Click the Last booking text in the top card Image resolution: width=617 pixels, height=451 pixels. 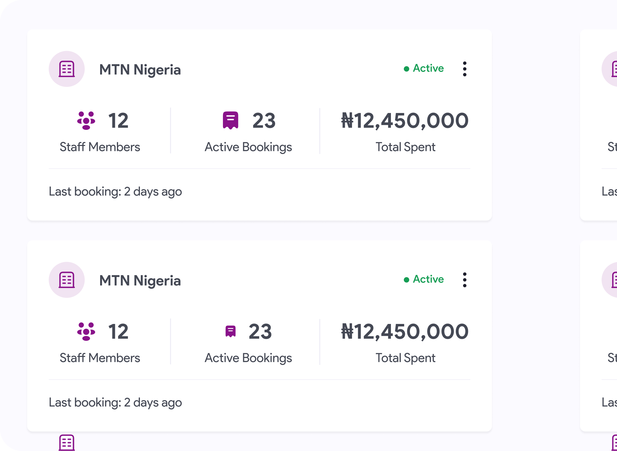pyautogui.click(x=115, y=192)
